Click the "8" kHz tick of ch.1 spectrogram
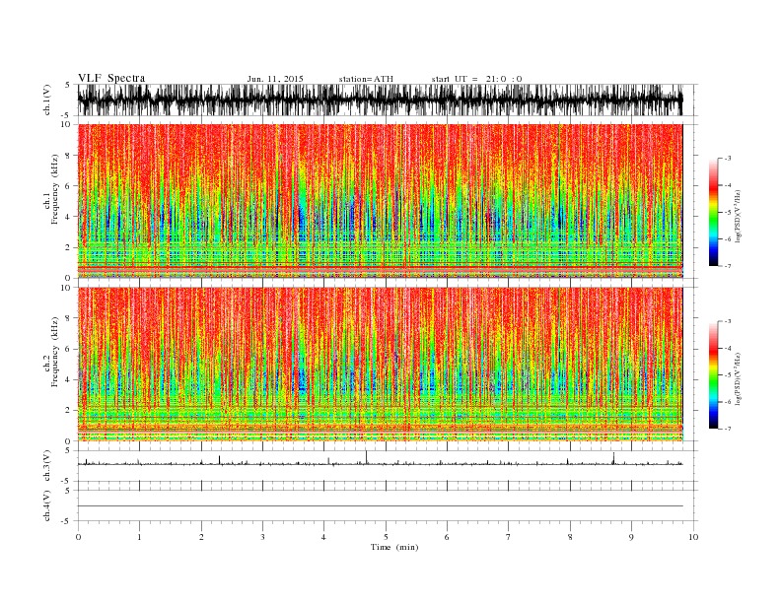Viewport: 781px width, 603px height. tap(68, 156)
